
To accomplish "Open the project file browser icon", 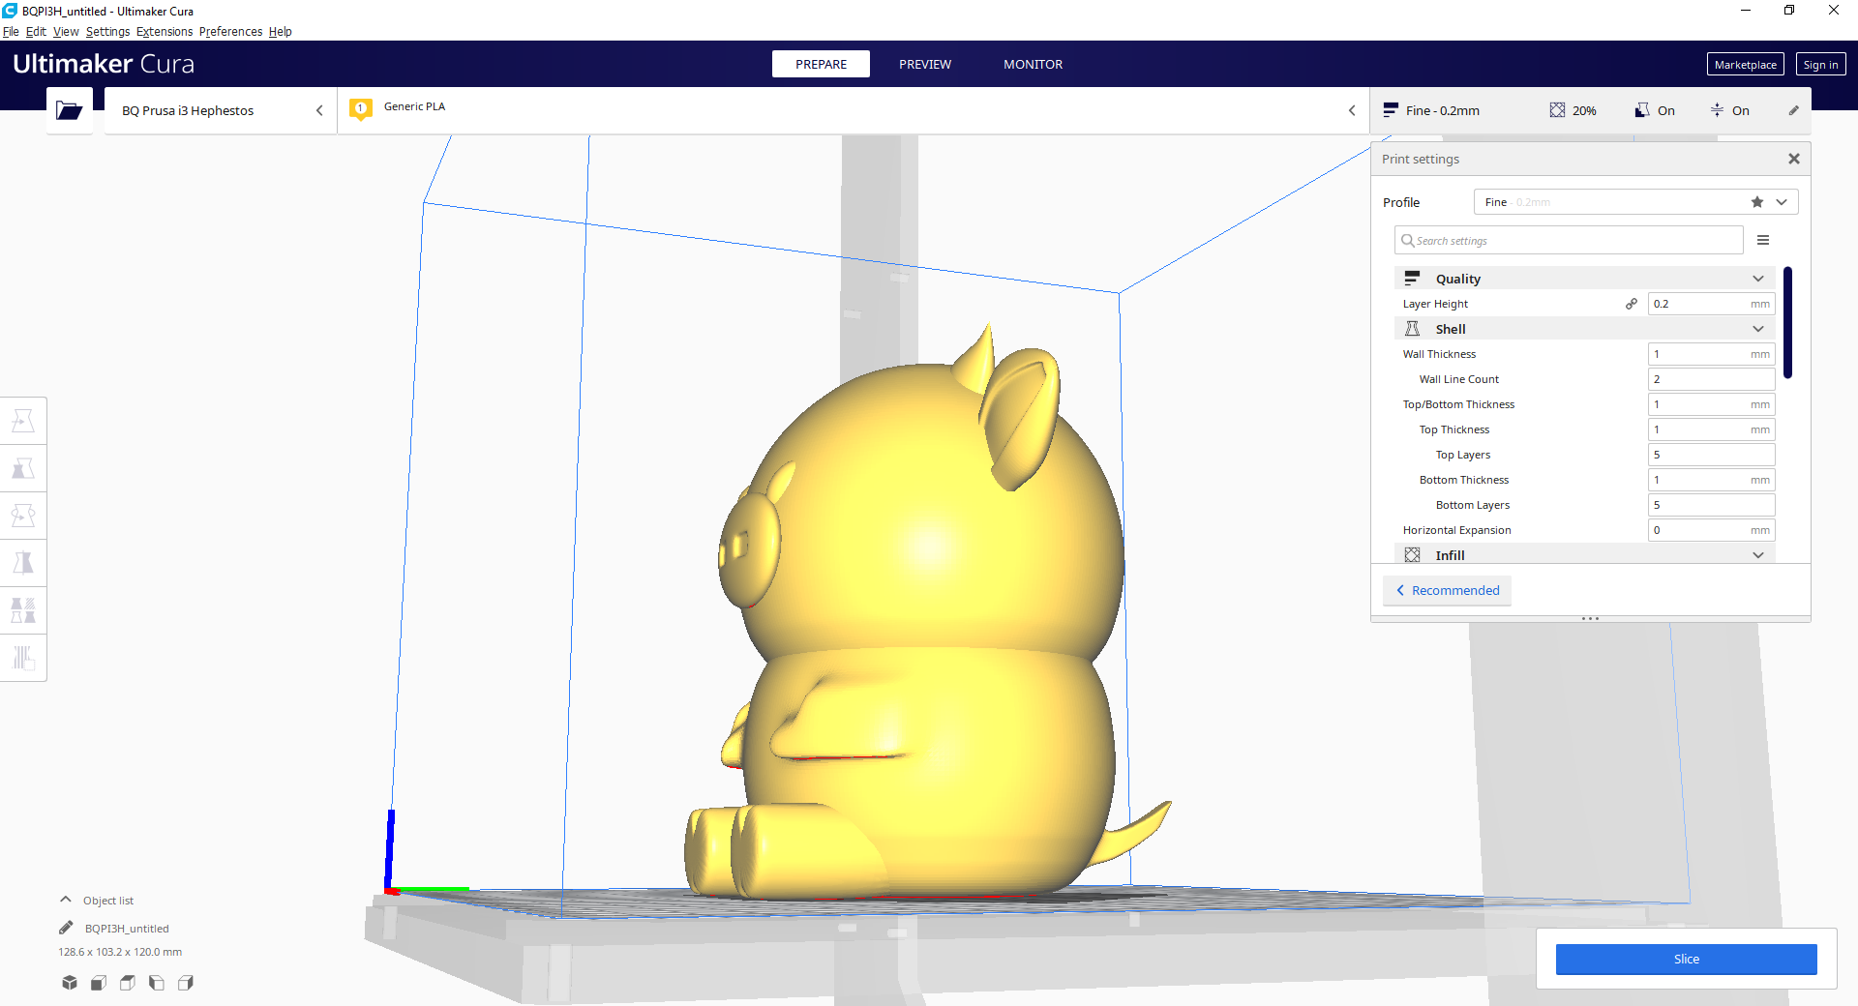I will [x=69, y=110].
